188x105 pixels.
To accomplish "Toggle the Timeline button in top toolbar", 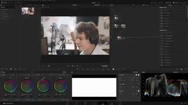I will coord(154,3).
